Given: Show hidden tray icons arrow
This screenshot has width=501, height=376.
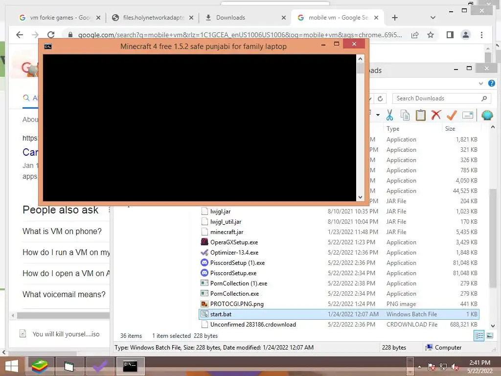Looking at the screenshot, I should pos(419,367).
